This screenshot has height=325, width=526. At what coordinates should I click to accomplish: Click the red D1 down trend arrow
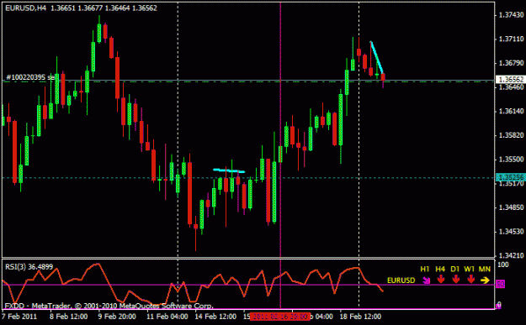click(x=455, y=279)
